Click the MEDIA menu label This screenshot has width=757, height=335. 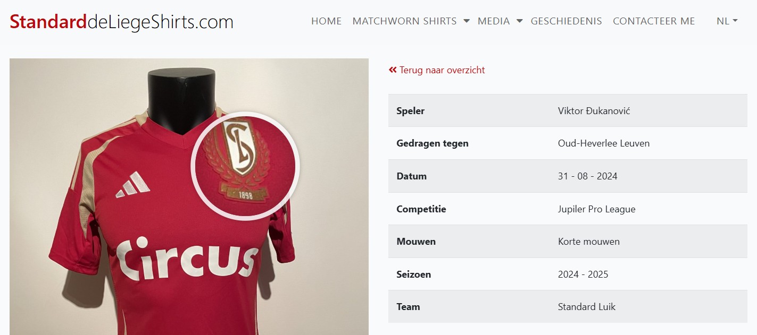(x=494, y=21)
